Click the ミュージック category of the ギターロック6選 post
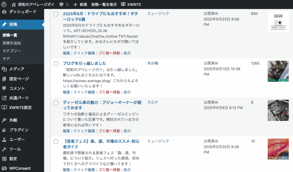Viewport: 293px width, 172px height. pyautogui.click(x=158, y=13)
